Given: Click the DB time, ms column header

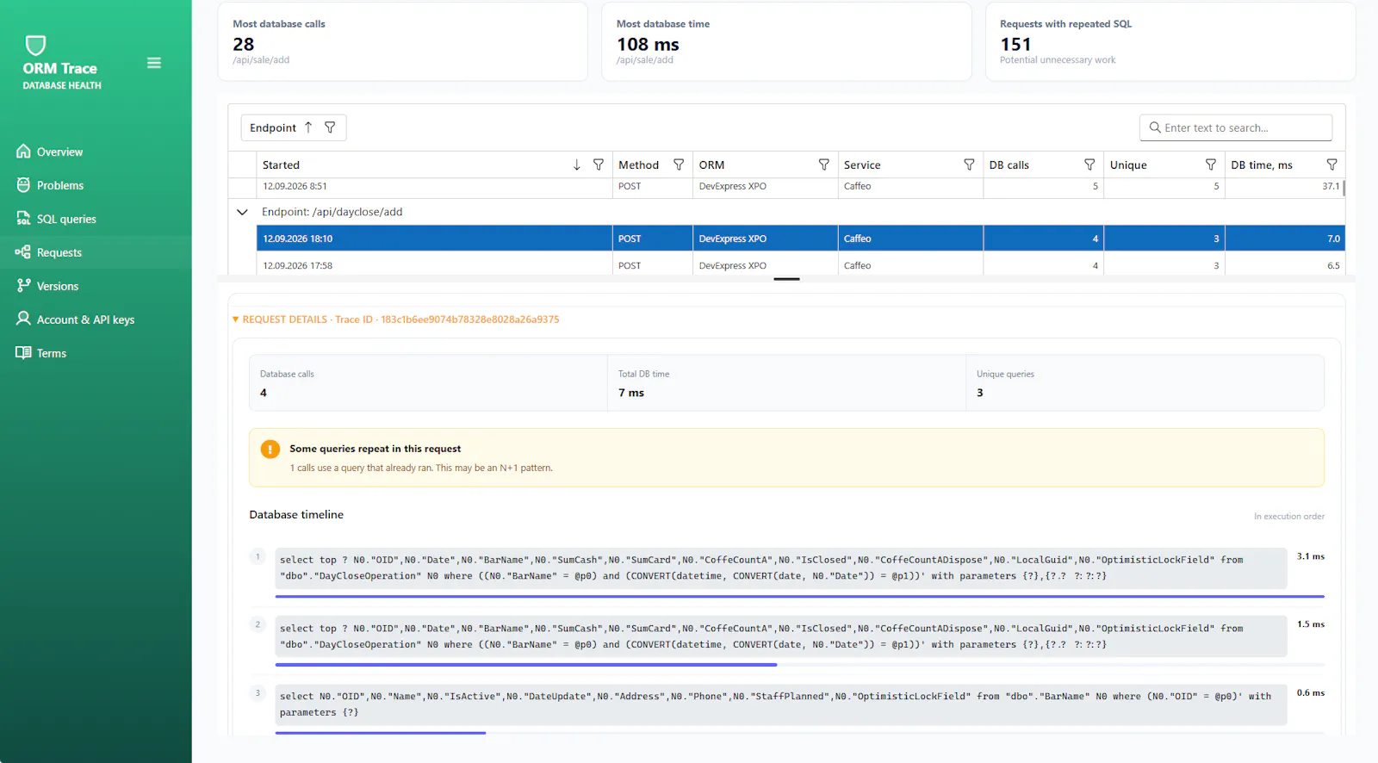Looking at the screenshot, I should click(1285, 164).
